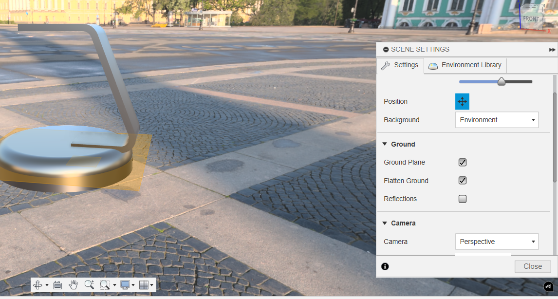Open the Grid and Snaps icon
Image resolution: width=558 pixels, height=299 pixels.
coord(144,285)
